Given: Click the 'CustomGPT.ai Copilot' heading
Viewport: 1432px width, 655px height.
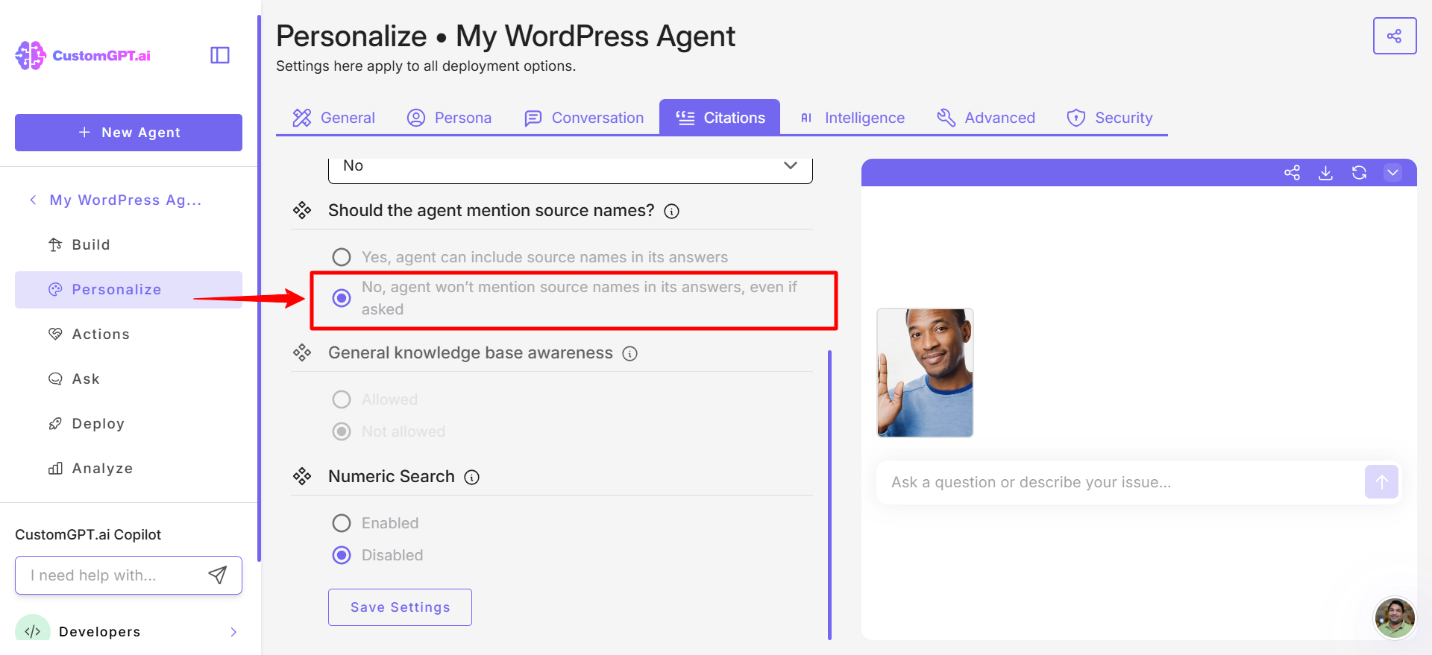Looking at the screenshot, I should coord(88,534).
